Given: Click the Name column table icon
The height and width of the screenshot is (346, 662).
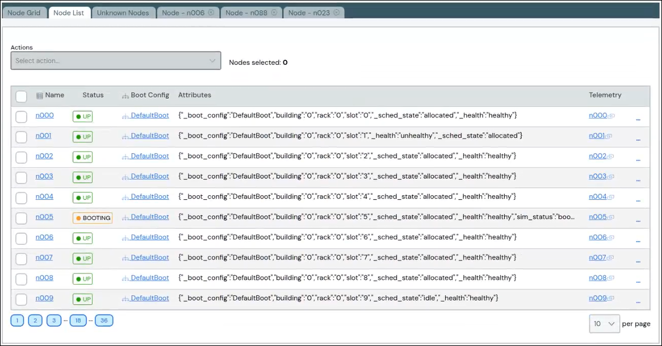Looking at the screenshot, I should coord(39,95).
